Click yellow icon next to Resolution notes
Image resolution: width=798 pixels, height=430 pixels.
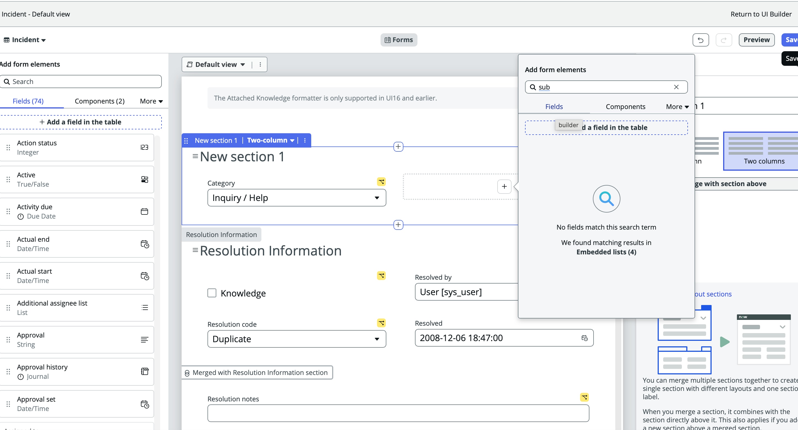click(584, 397)
